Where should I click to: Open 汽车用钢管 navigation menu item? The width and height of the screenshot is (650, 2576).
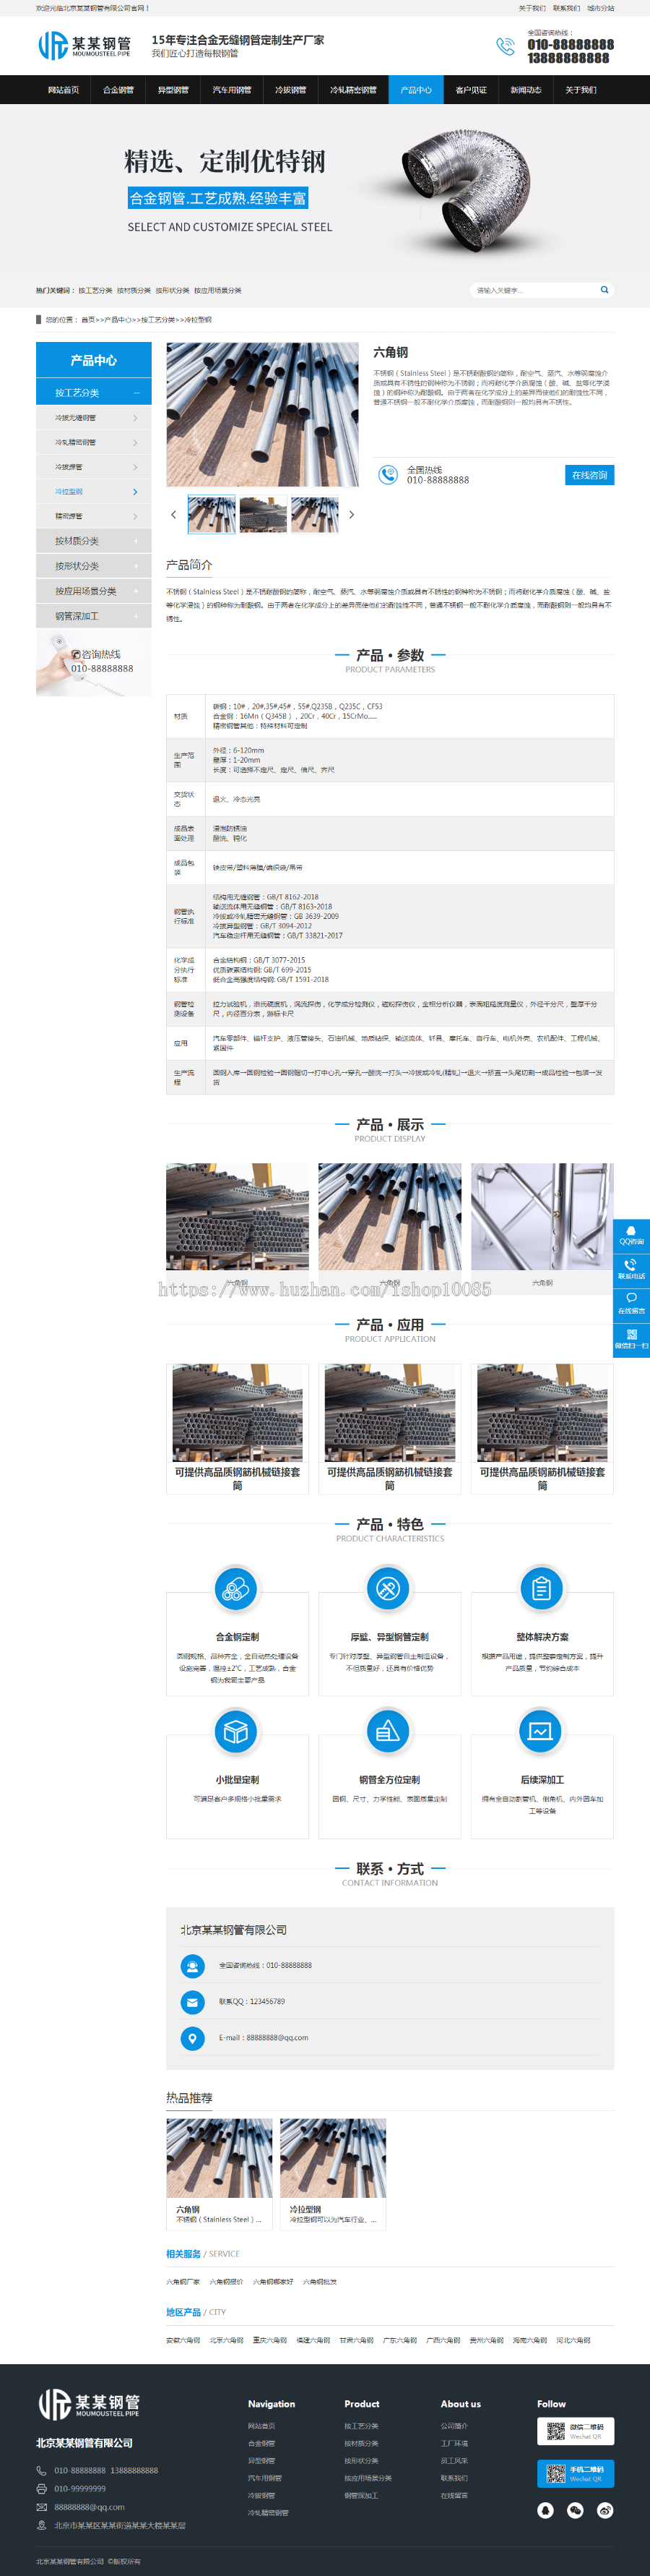232,90
